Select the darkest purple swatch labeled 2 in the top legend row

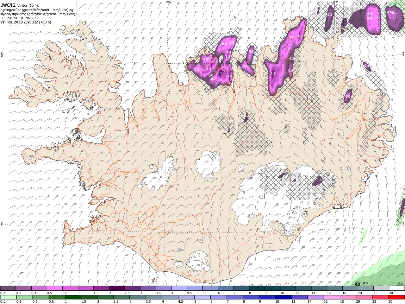click(x=117, y=288)
